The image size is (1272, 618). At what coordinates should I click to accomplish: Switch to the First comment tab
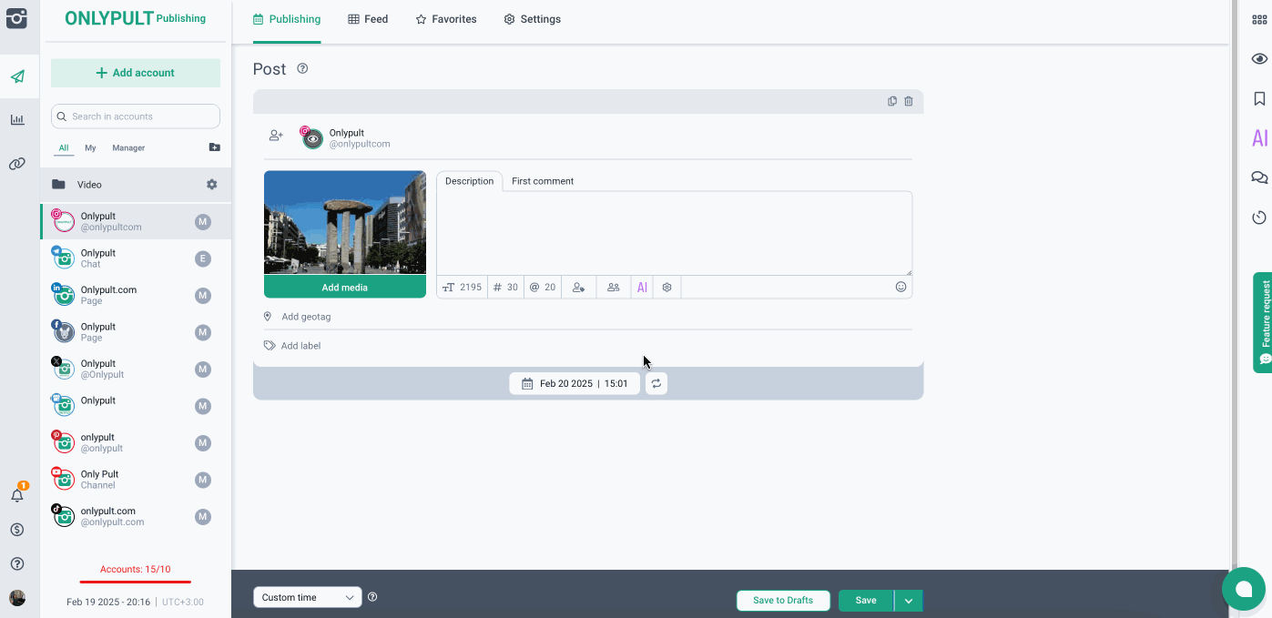[x=543, y=181]
